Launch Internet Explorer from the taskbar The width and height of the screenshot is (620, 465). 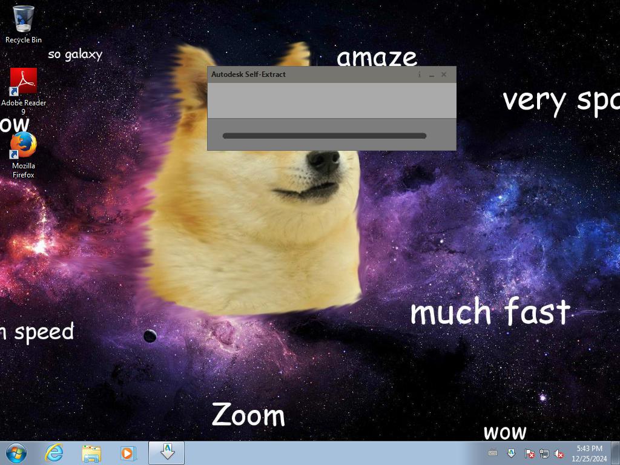54,453
